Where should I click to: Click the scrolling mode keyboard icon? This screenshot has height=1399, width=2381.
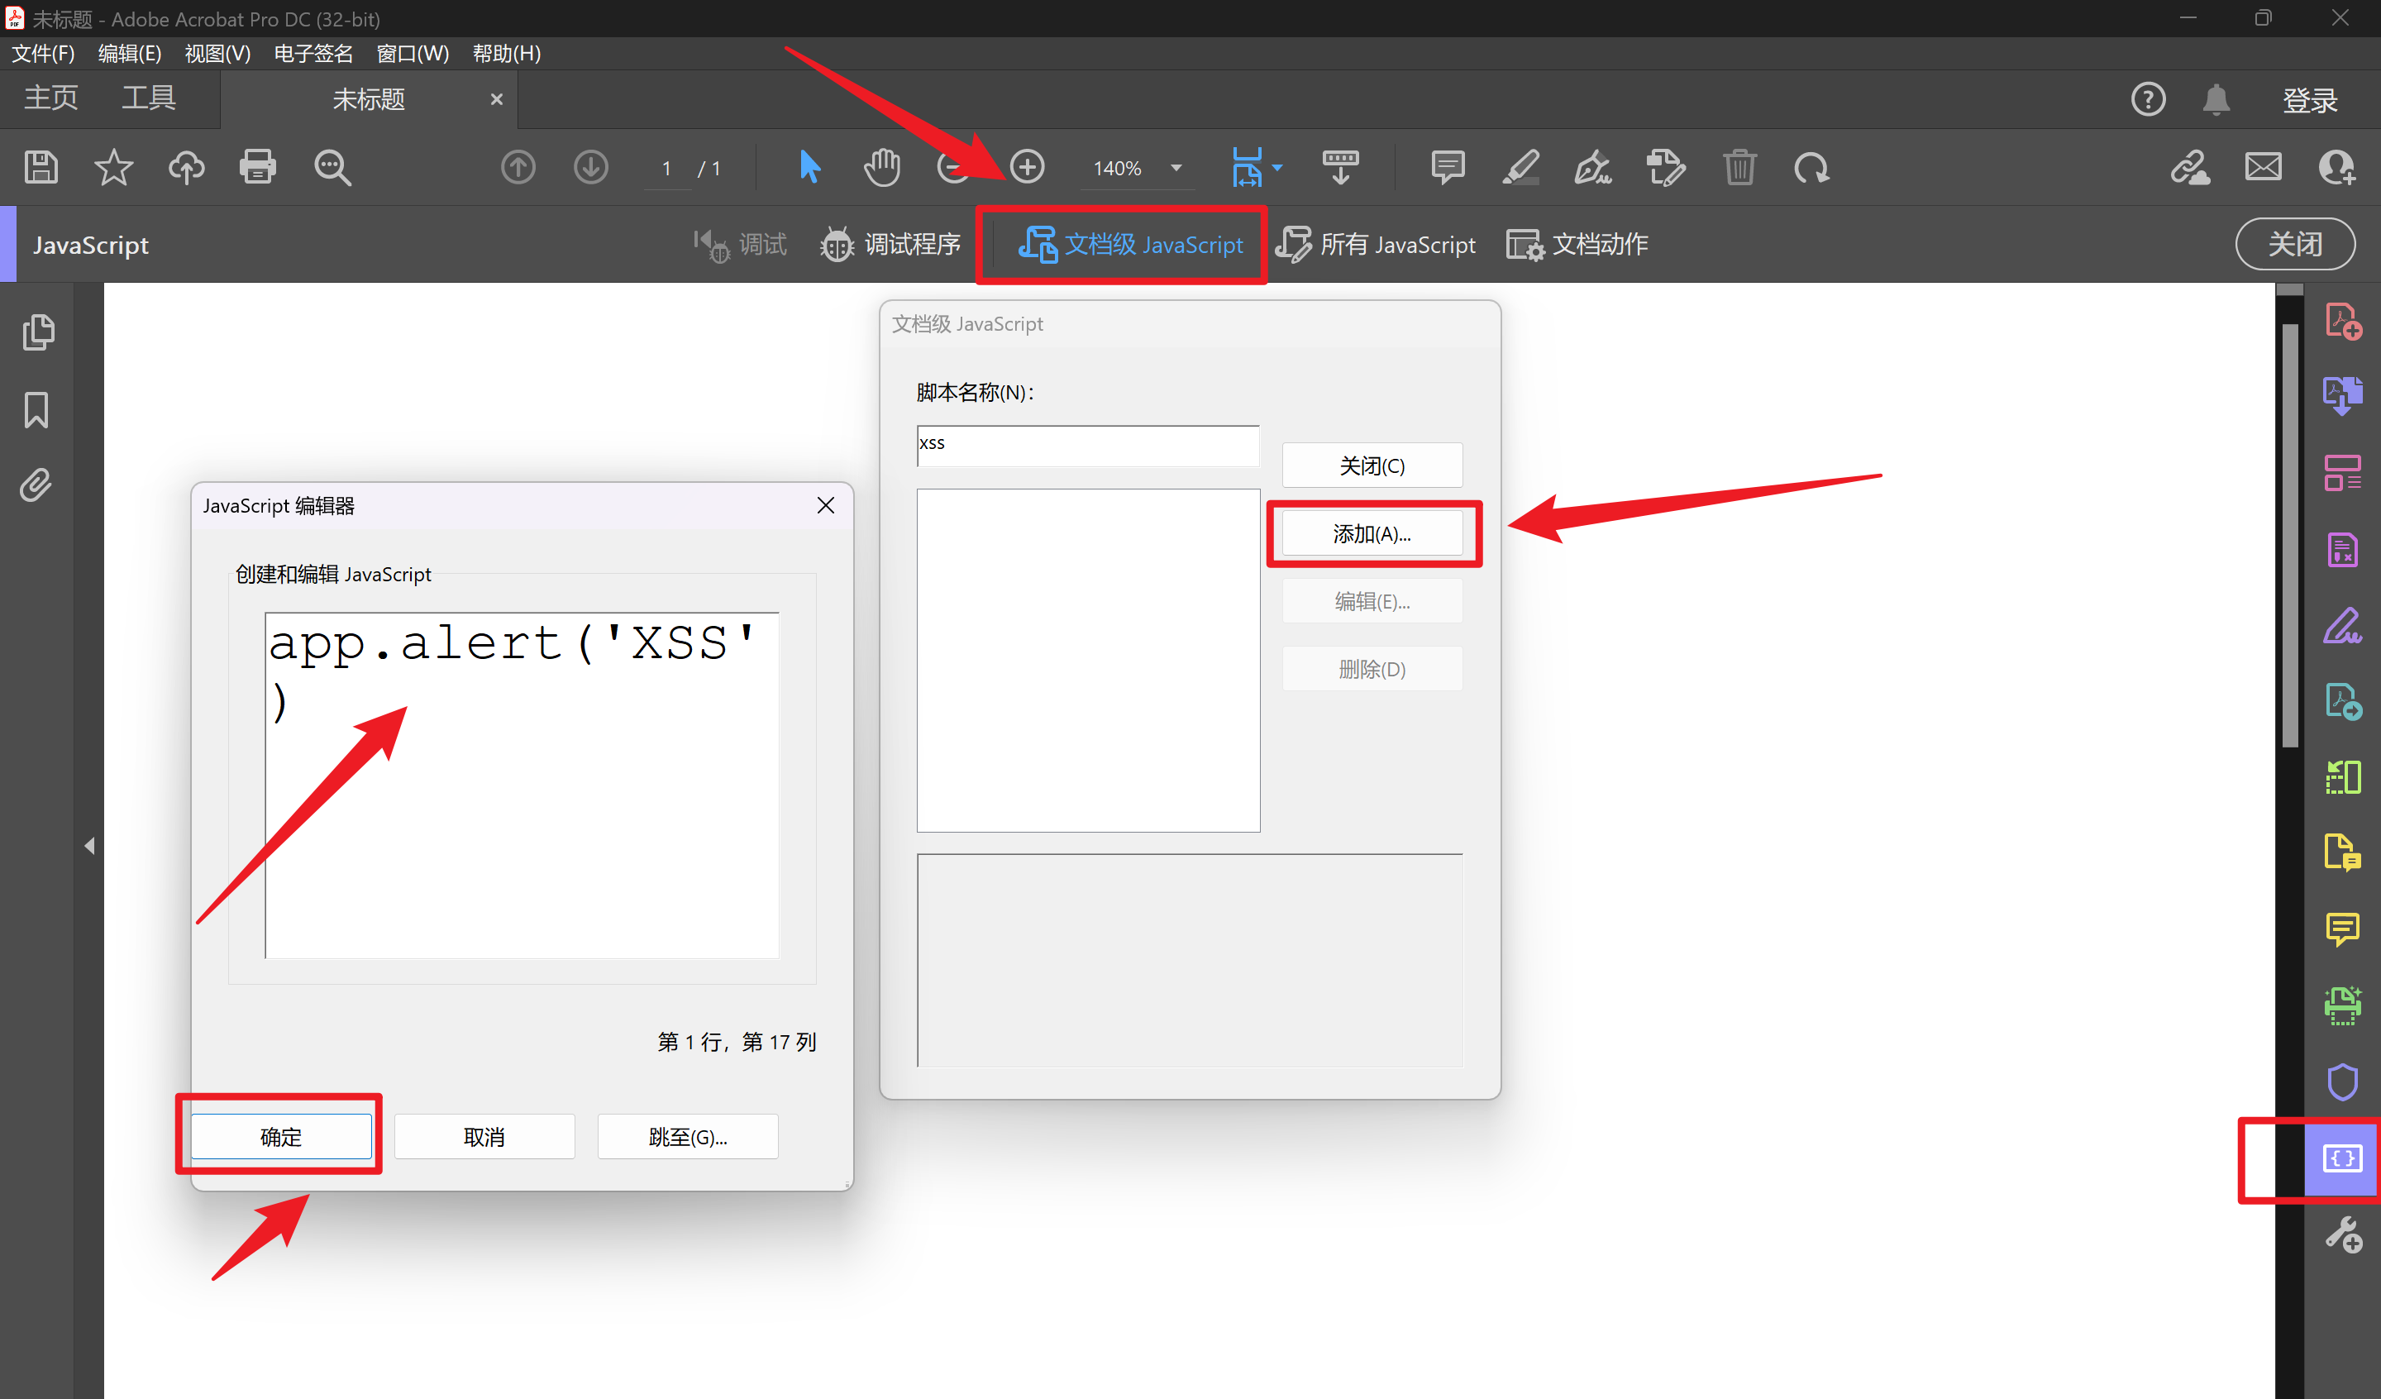pyautogui.click(x=1340, y=167)
